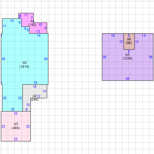Click the 11 dimension on A0's upper-left edge
This screenshot has width=154, height=154.
pos(5,26)
